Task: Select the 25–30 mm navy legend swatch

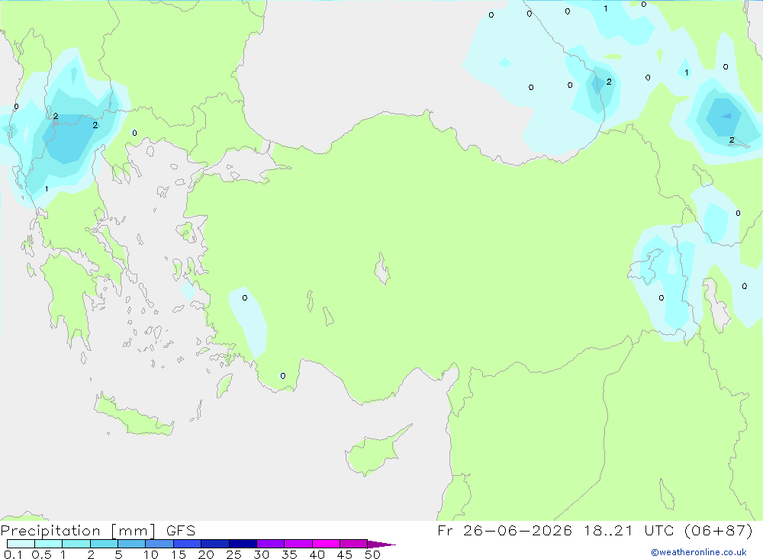Action: [243, 544]
